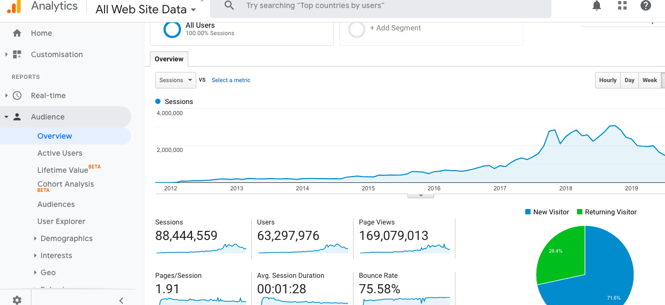
Task: Click the Audience person icon
Action: [x=17, y=117]
